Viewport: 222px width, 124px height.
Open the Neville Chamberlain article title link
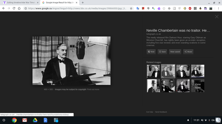[x=178, y=30]
